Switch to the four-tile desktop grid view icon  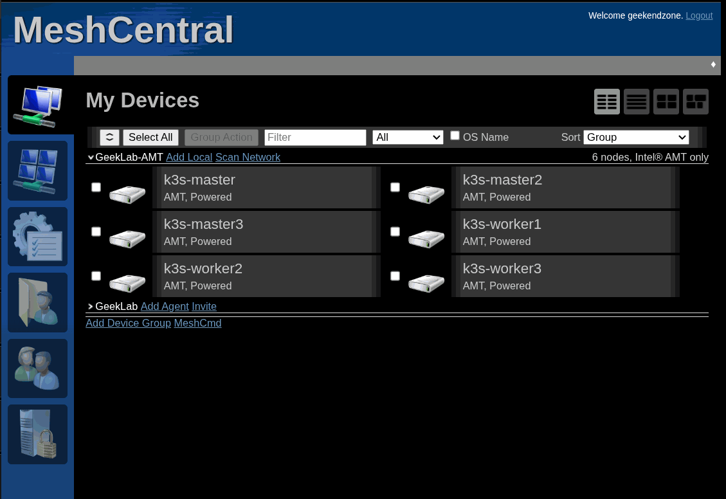[x=666, y=102]
